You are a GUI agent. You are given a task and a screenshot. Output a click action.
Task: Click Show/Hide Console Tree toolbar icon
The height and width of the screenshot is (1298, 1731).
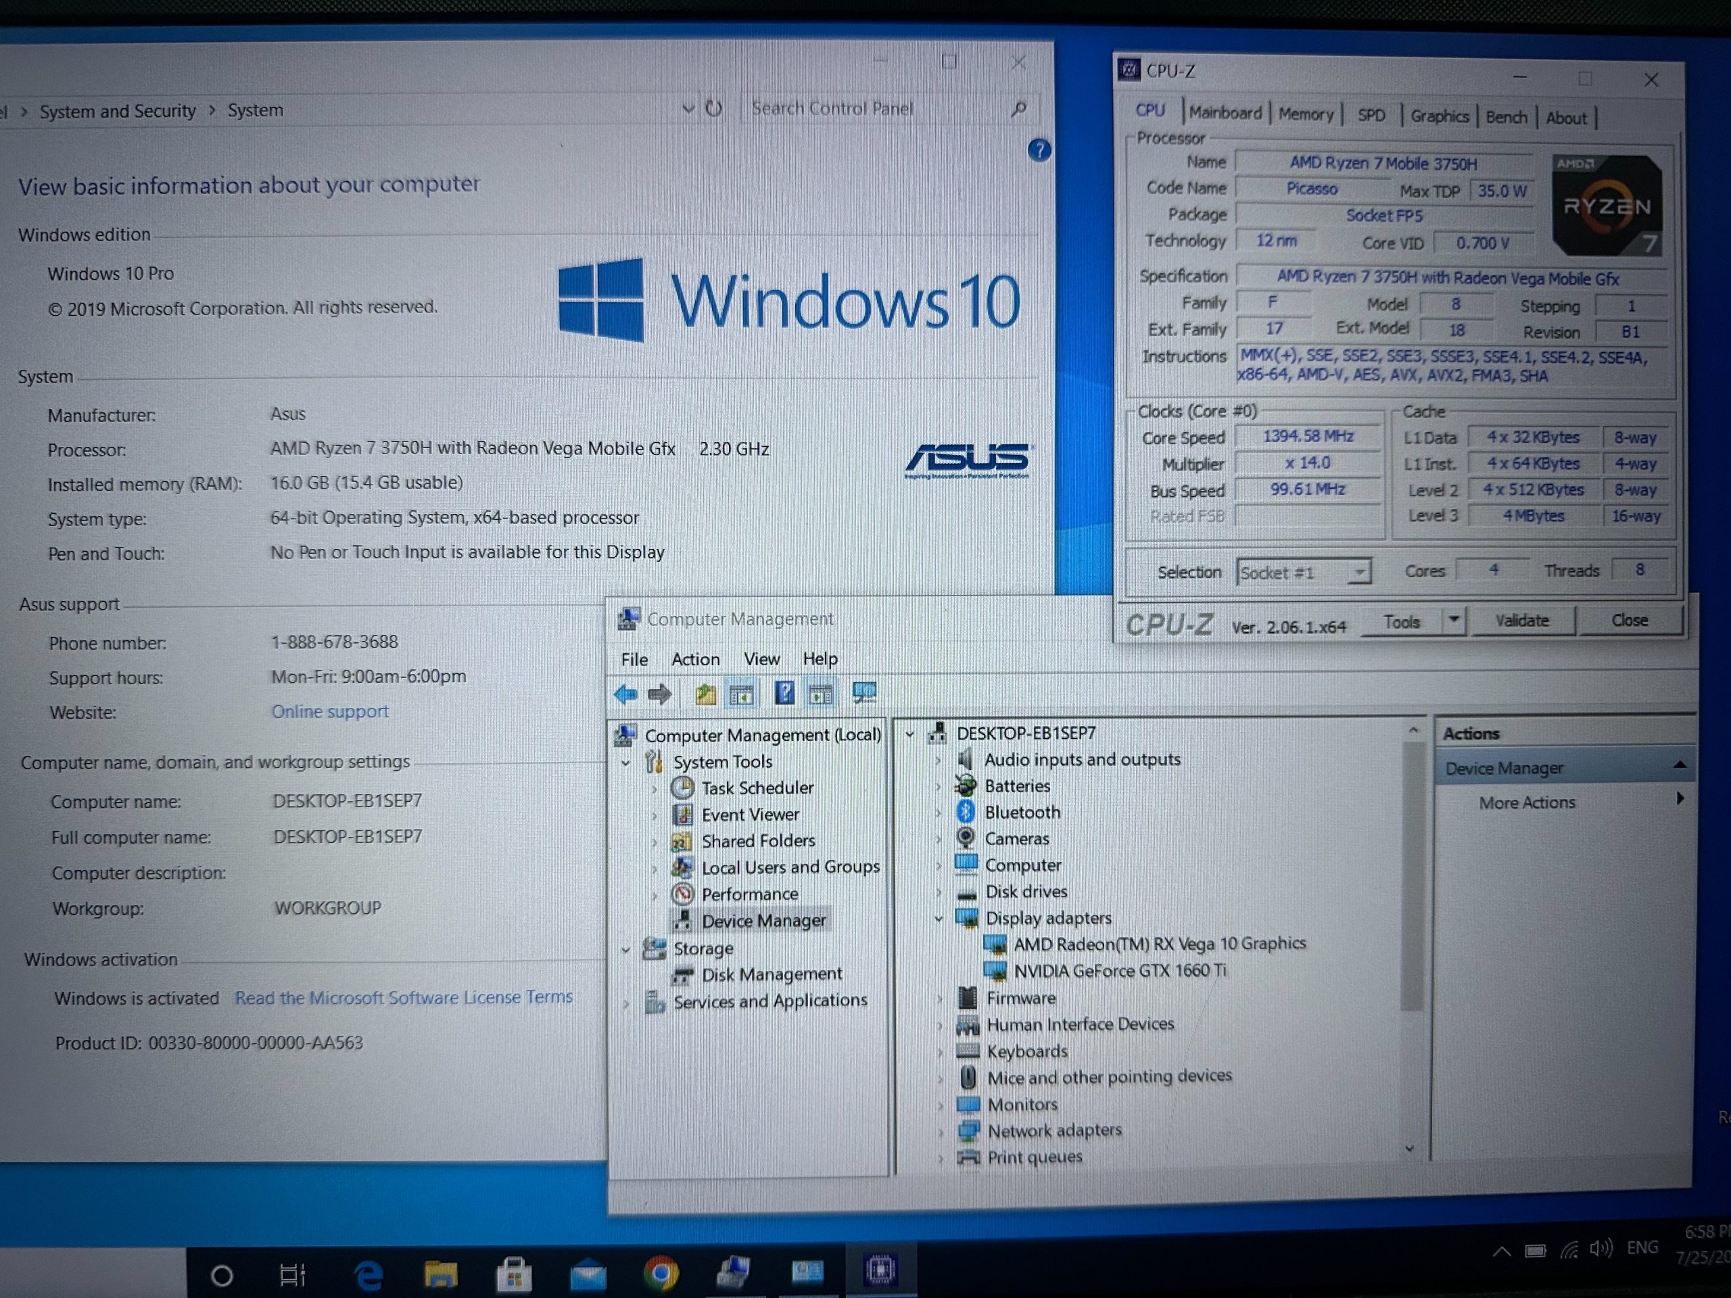[742, 694]
